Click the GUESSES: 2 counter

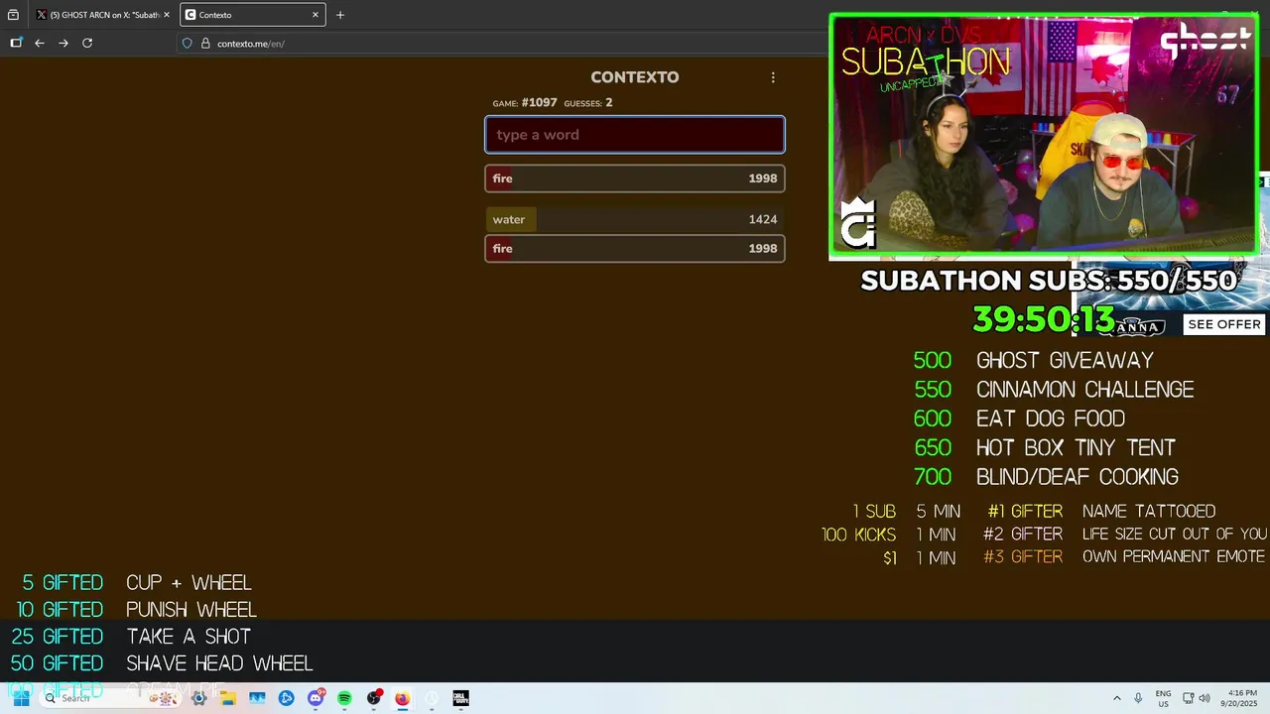[588, 103]
